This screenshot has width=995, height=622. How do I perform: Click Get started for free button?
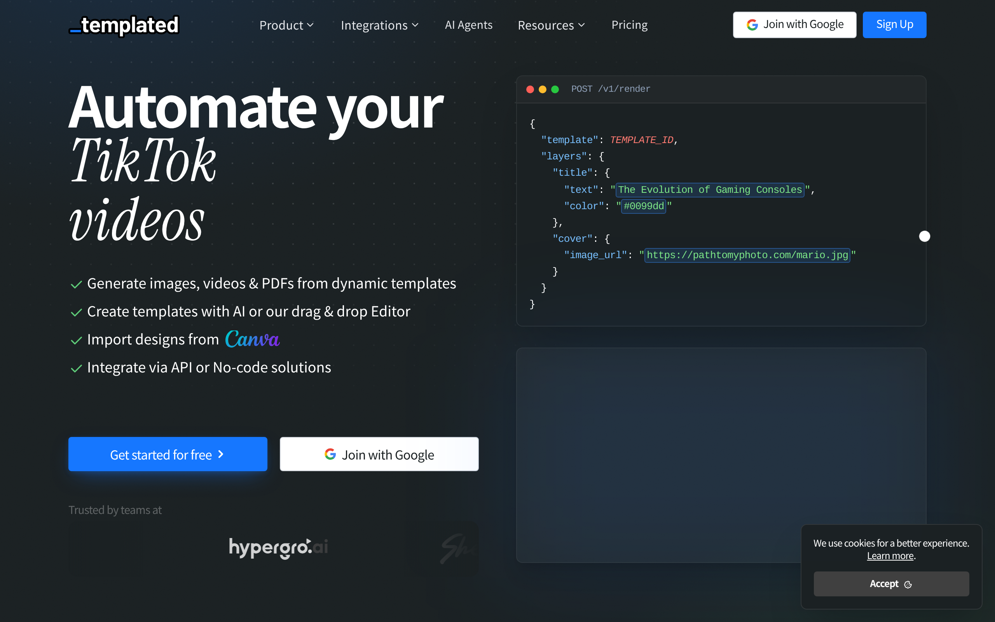168,454
